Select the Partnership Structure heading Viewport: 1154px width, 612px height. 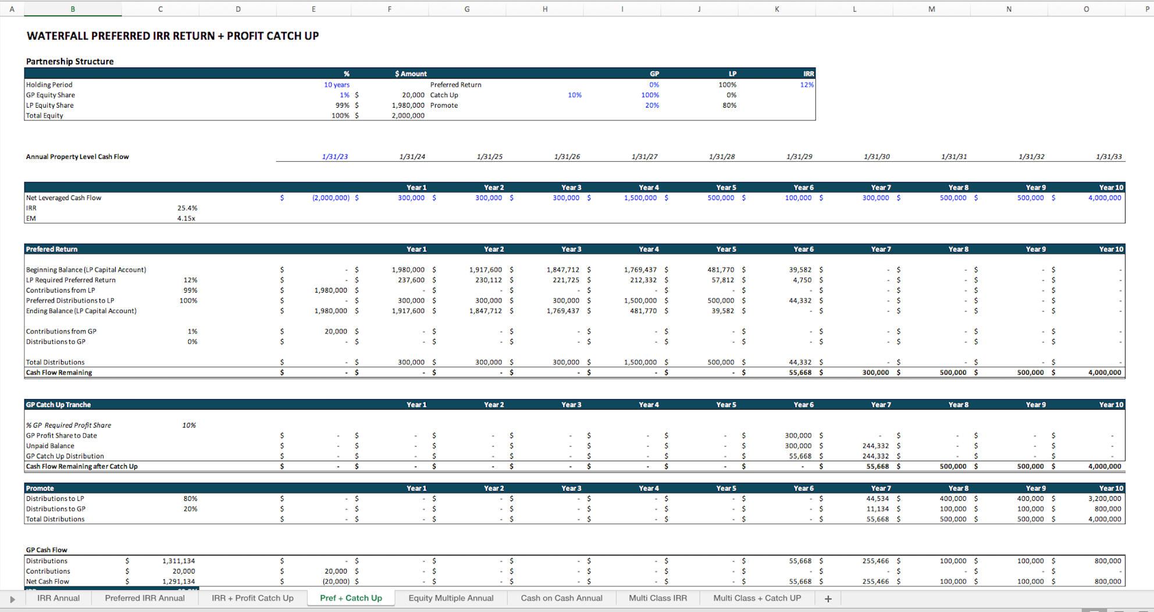point(70,62)
